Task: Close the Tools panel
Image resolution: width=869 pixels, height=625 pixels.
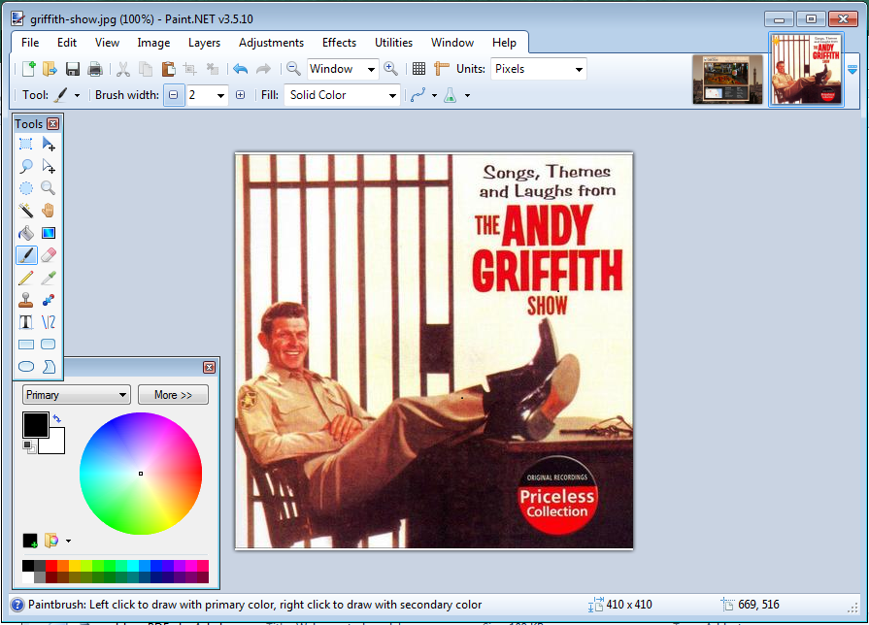Action: click(53, 123)
